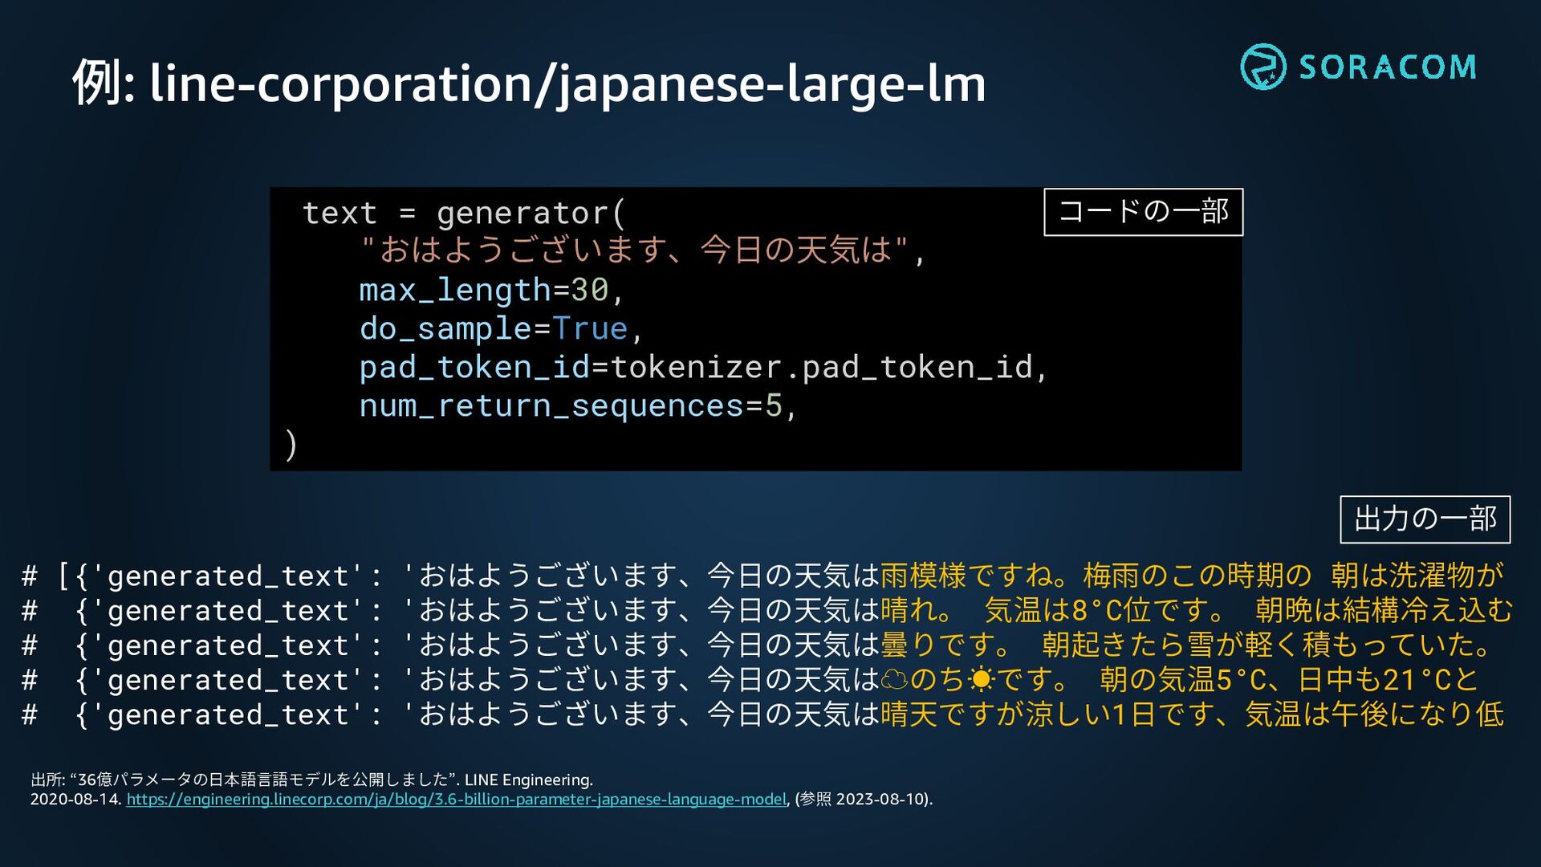Viewport: 1541px width, 867px height.
Task: Click the text = generator( line
Action: click(x=463, y=214)
